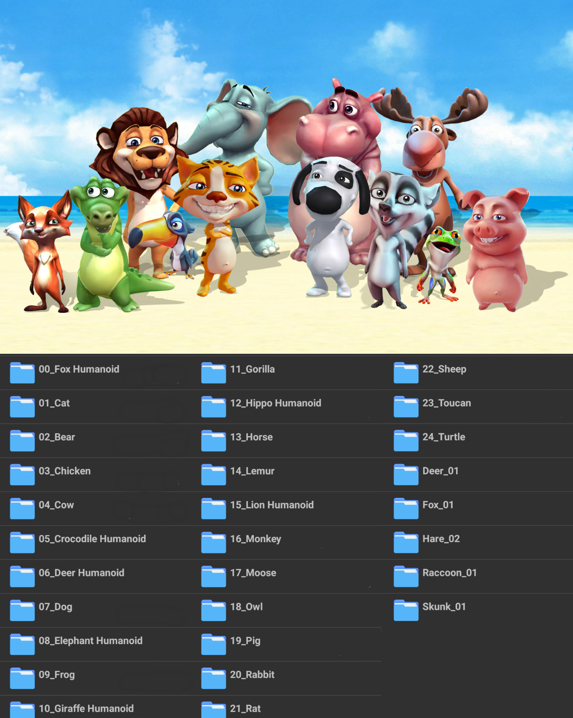Click the folder icon beside 12_Hippo Humanoid
573x718 pixels.
(214, 406)
